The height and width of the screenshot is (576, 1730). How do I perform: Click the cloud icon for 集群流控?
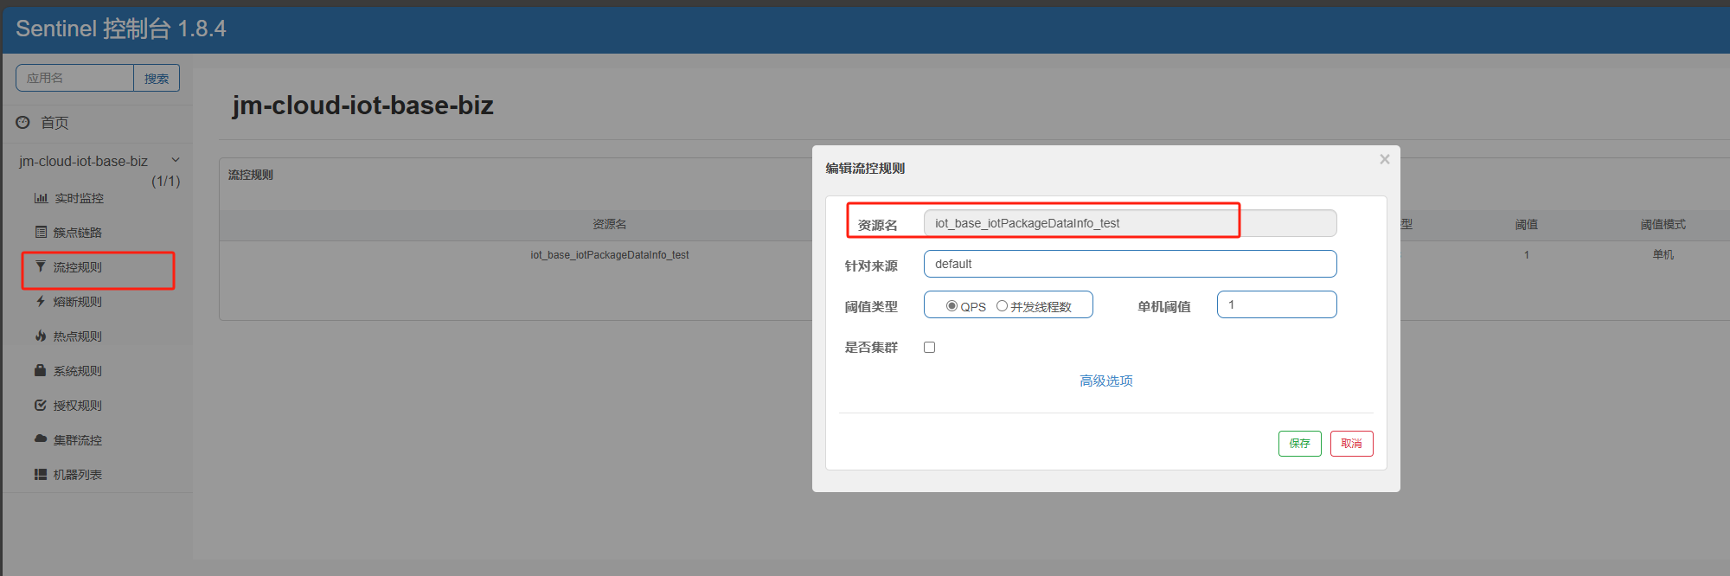tap(41, 438)
